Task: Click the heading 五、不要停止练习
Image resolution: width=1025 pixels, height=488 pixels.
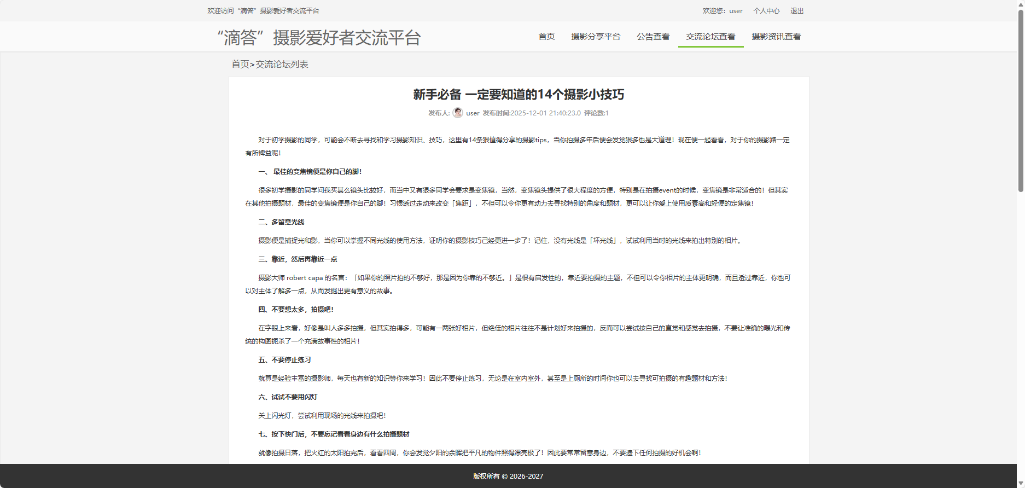Action: pos(284,360)
